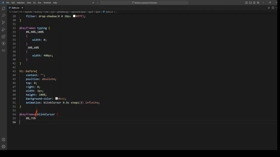Open the Manage gear icon
The image size is (280, 157).
[3, 147]
